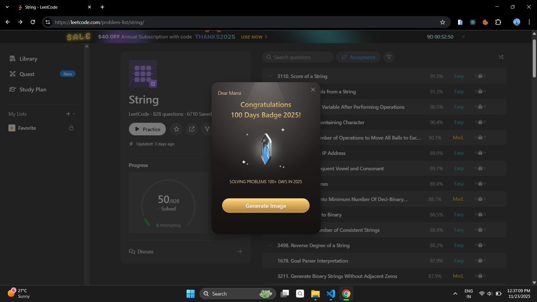Click the page vertical scrollbar
This screenshot has width=537, height=302.
(533, 58)
